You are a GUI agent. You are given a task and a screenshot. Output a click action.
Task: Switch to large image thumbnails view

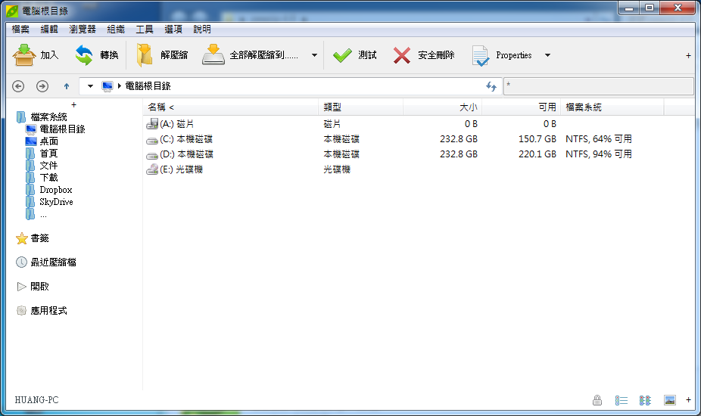click(x=669, y=400)
